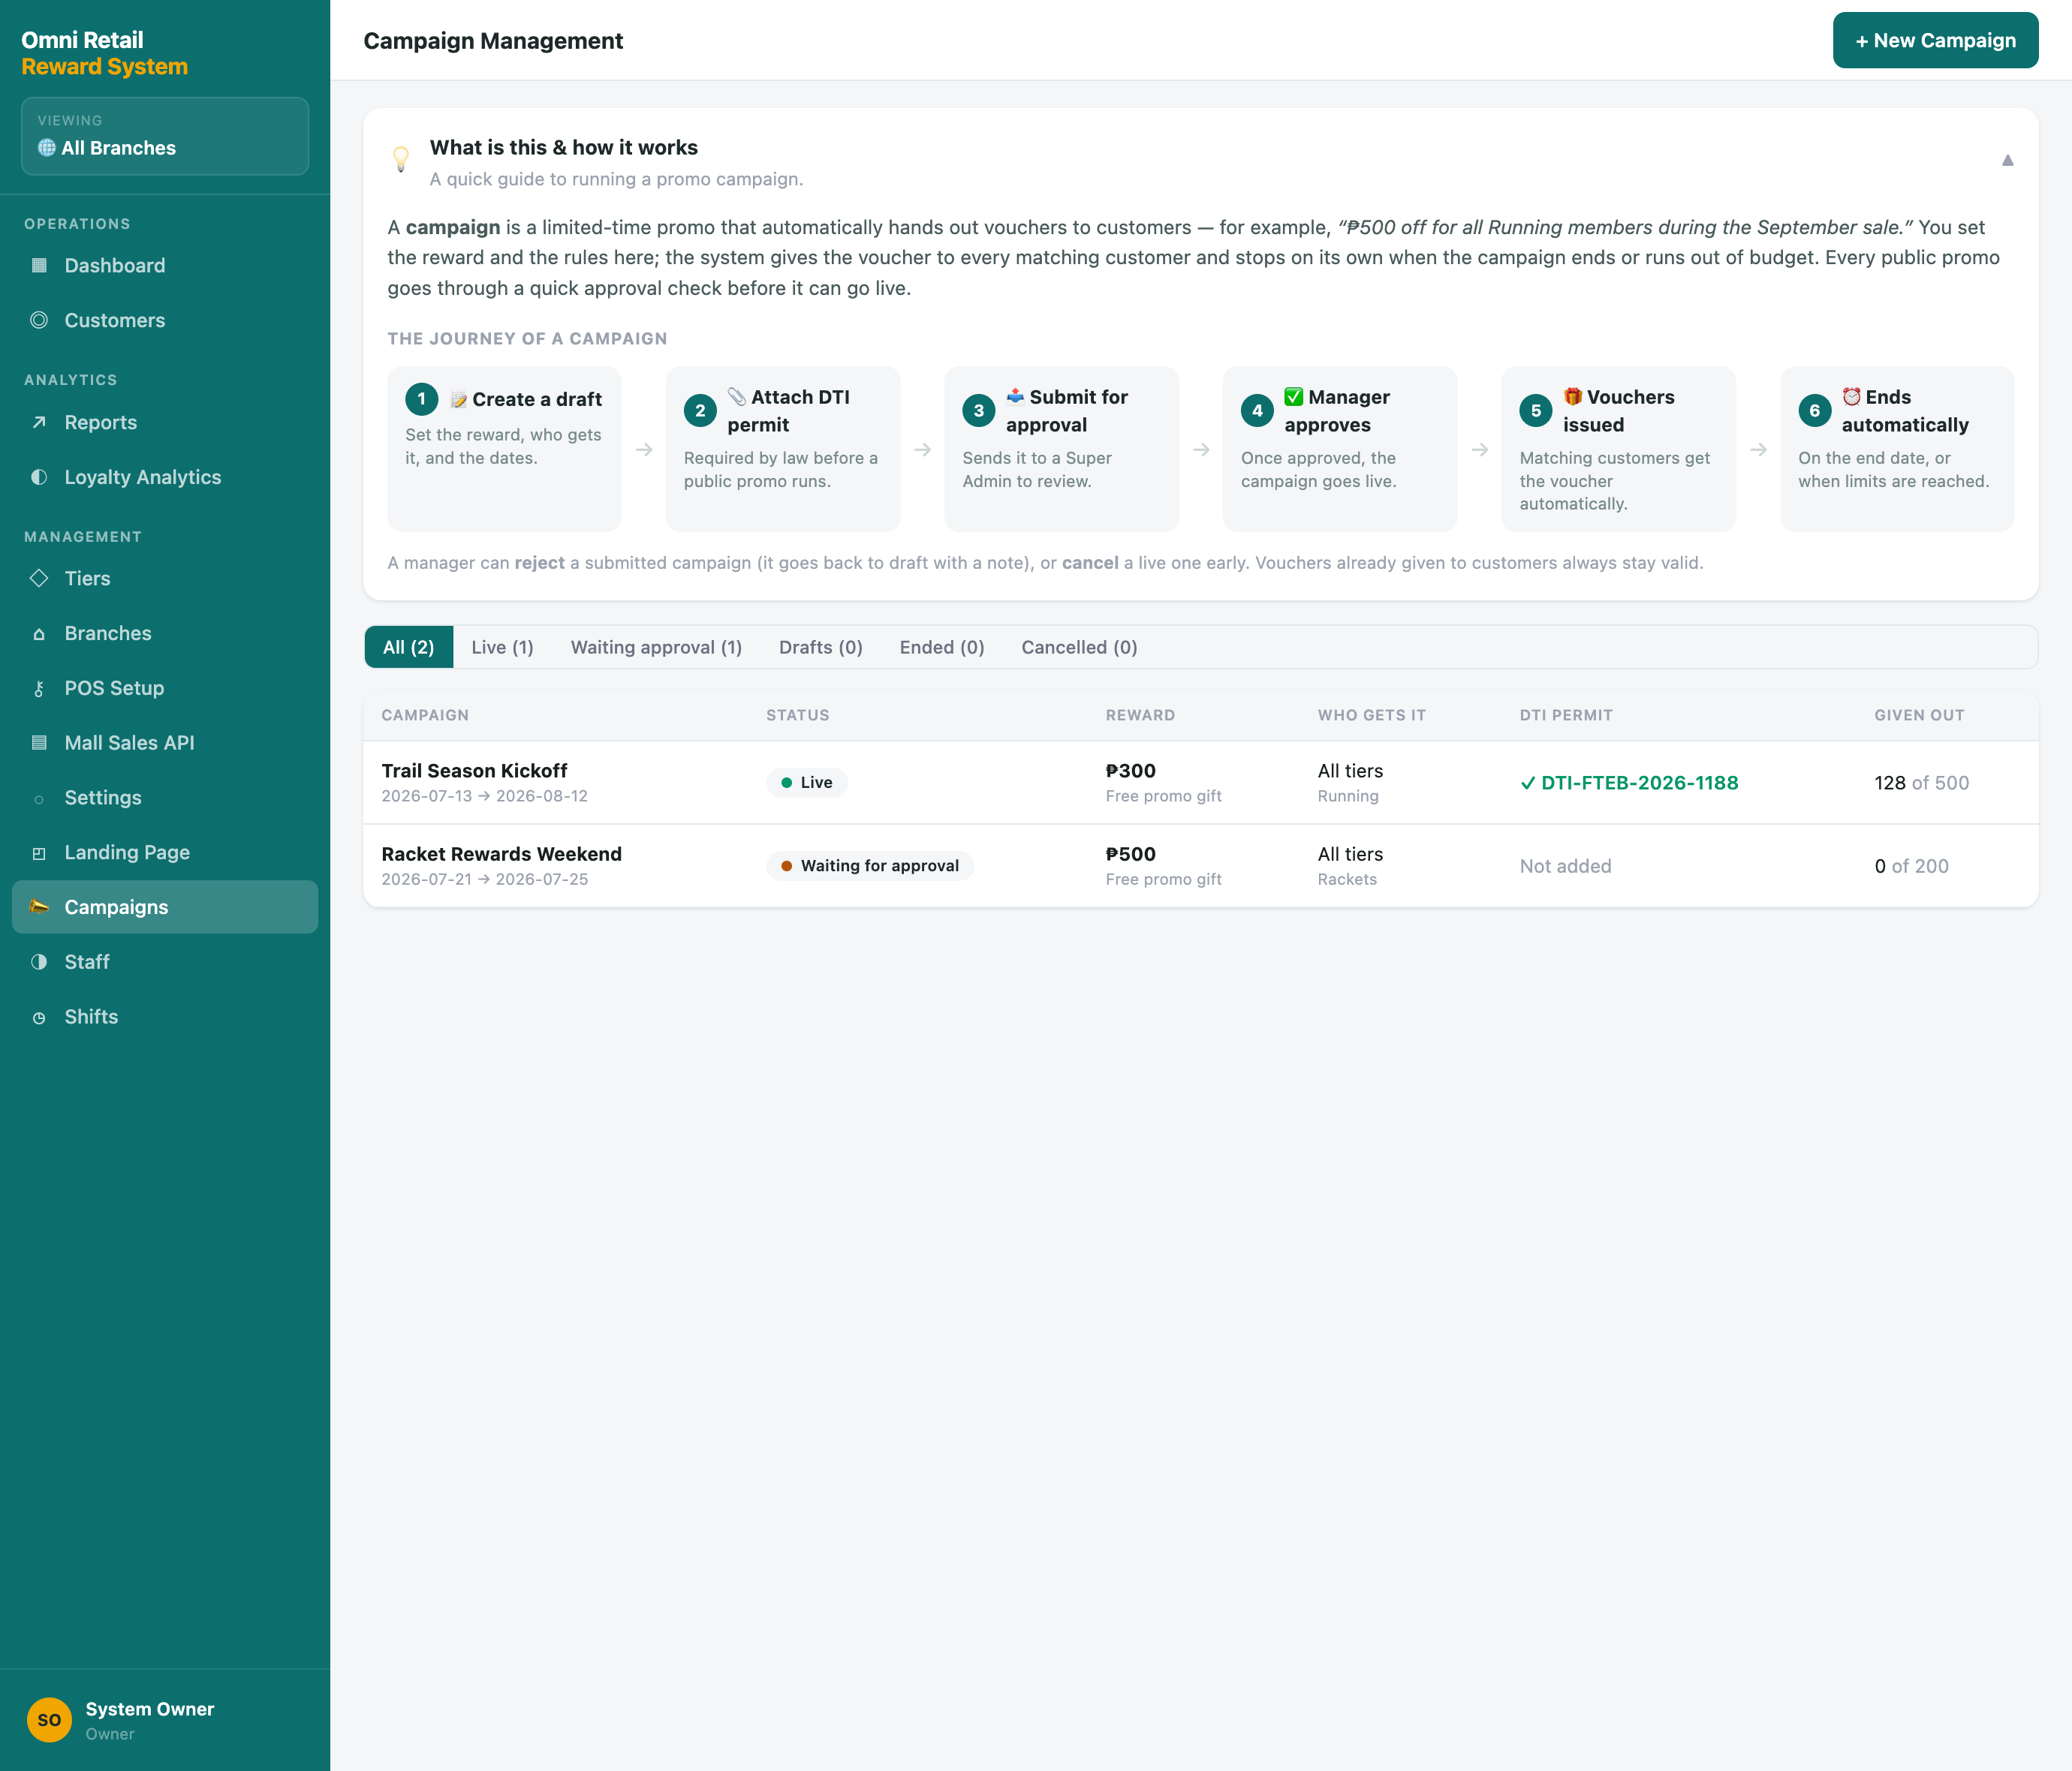Click the Ends automatically step card

[1897, 449]
